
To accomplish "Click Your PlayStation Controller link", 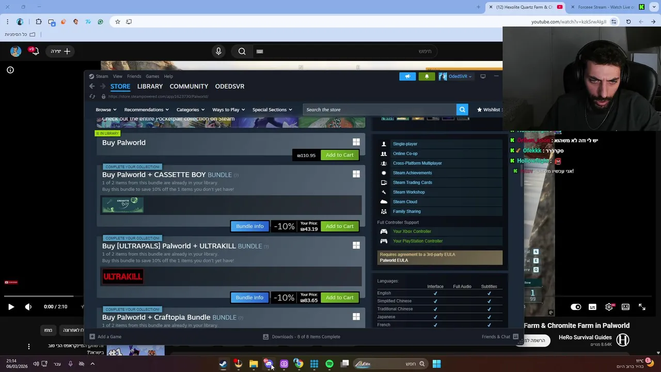I will click(418, 241).
